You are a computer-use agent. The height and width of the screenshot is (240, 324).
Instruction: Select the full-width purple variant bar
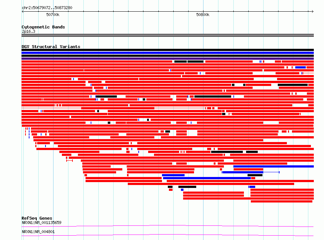tap(167, 59)
